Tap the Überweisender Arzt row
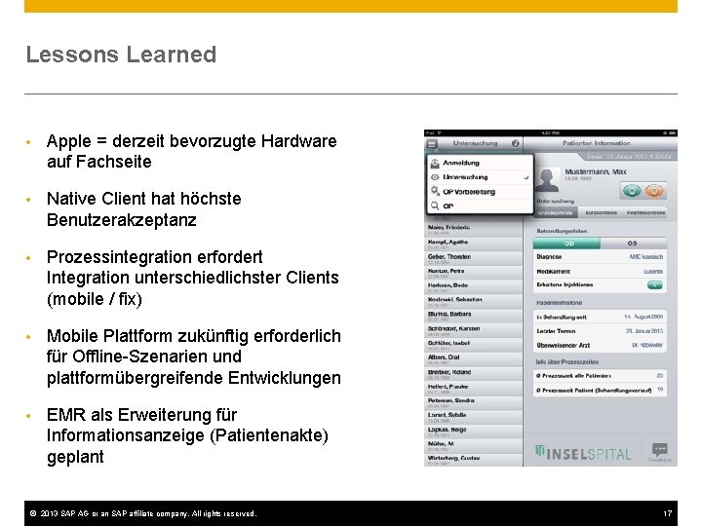The image size is (702, 526). (600, 345)
